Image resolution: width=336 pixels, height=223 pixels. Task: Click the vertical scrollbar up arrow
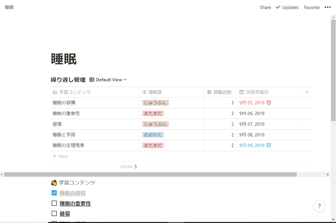333,17
